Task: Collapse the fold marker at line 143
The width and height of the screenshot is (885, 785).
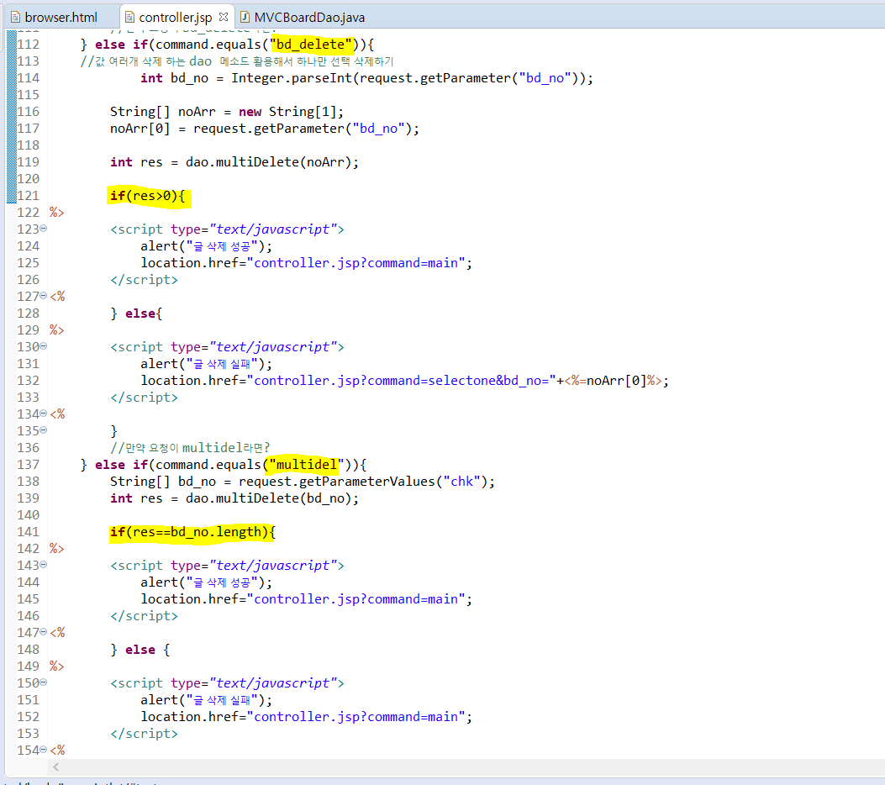Action: [44, 564]
